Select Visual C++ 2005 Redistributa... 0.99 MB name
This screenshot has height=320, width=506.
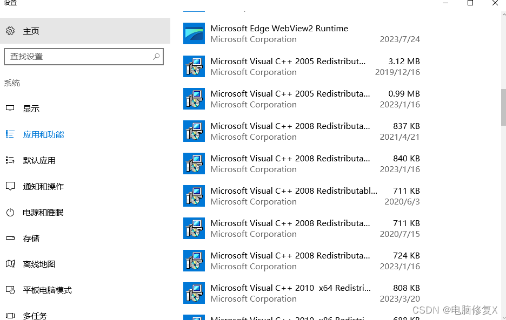(290, 94)
